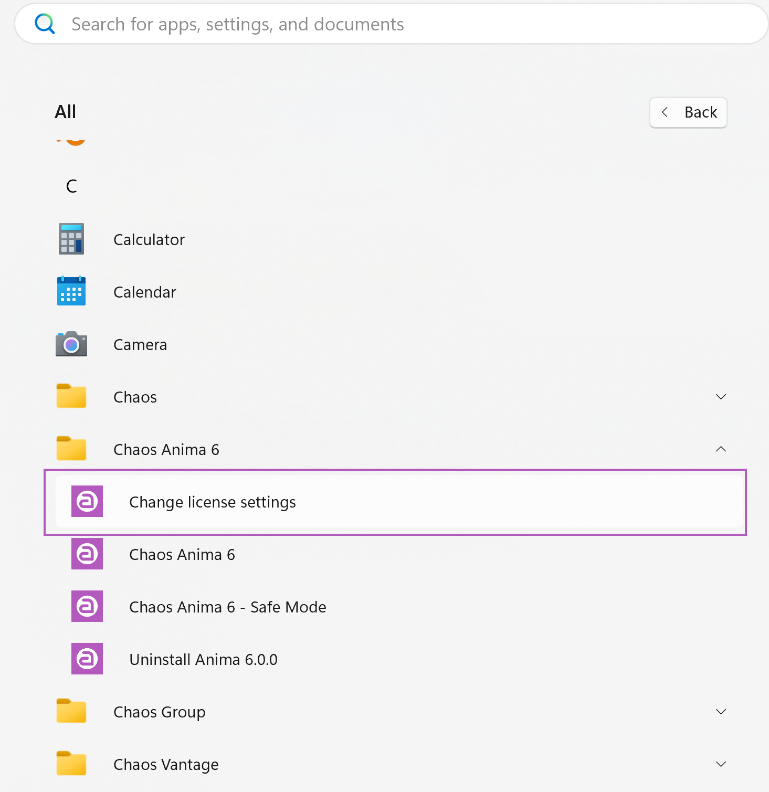Viewport: 769px width, 792px height.
Task: Launch Calendar via its blue icon
Action: click(71, 291)
